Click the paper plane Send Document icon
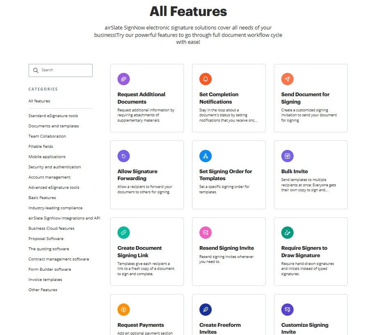The width and height of the screenshot is (380, 335). point(287,79)
